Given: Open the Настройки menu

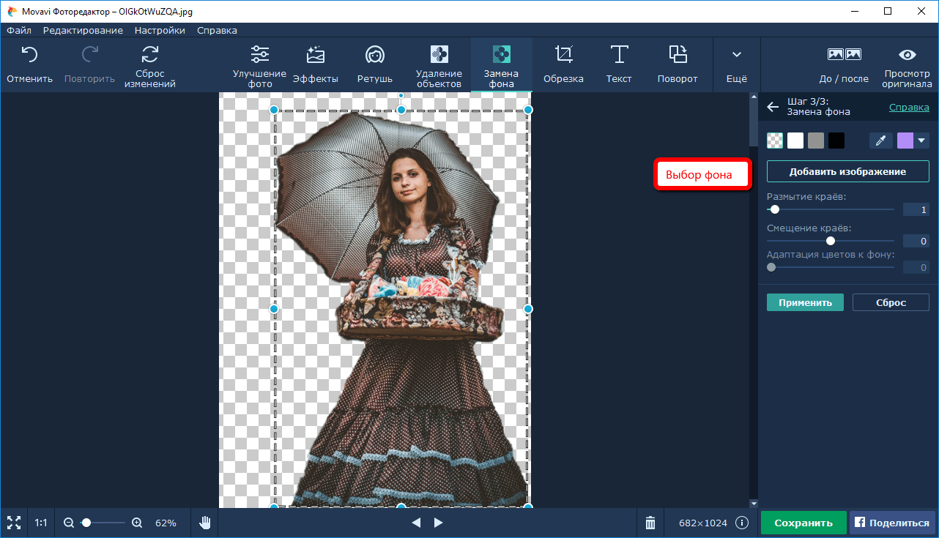Looking at the screenshot, I should (x=160, y=31).
